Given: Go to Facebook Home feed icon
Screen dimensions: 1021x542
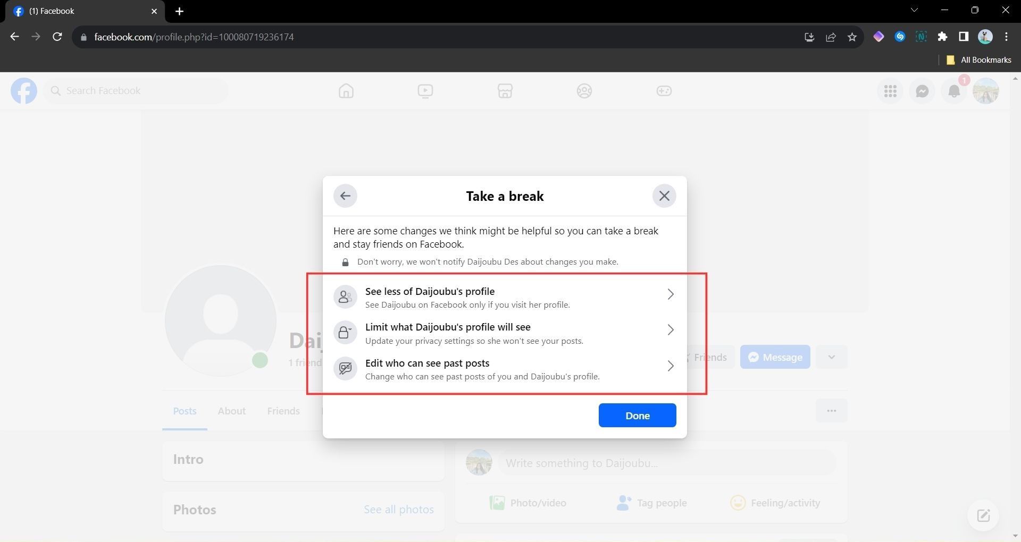Looking at the screenshot, I should (346, 91).
